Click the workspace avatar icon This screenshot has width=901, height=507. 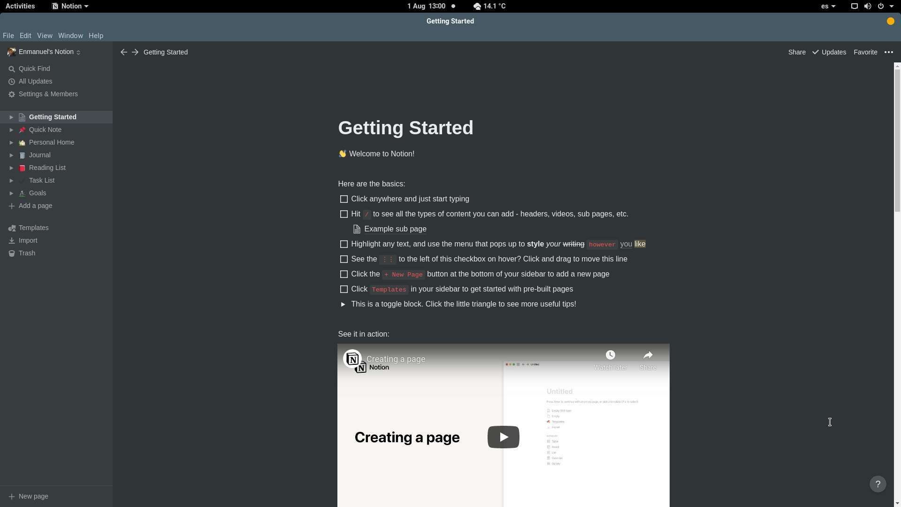[x=12, y=52]
